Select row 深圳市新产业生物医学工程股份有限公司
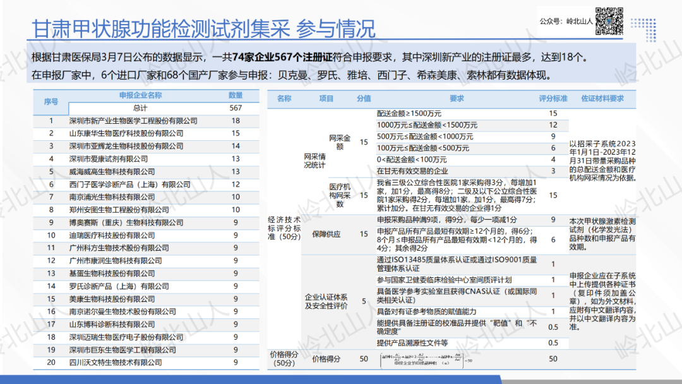Viewport: 682px width, 384px height. pos(146,121)
